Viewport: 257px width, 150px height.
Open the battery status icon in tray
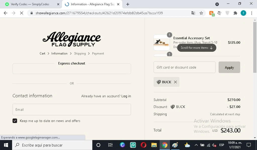point(203,145)
